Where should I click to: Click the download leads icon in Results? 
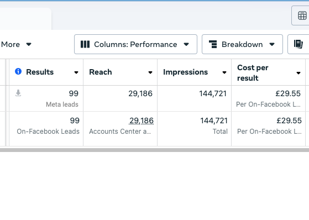point(18,93)
